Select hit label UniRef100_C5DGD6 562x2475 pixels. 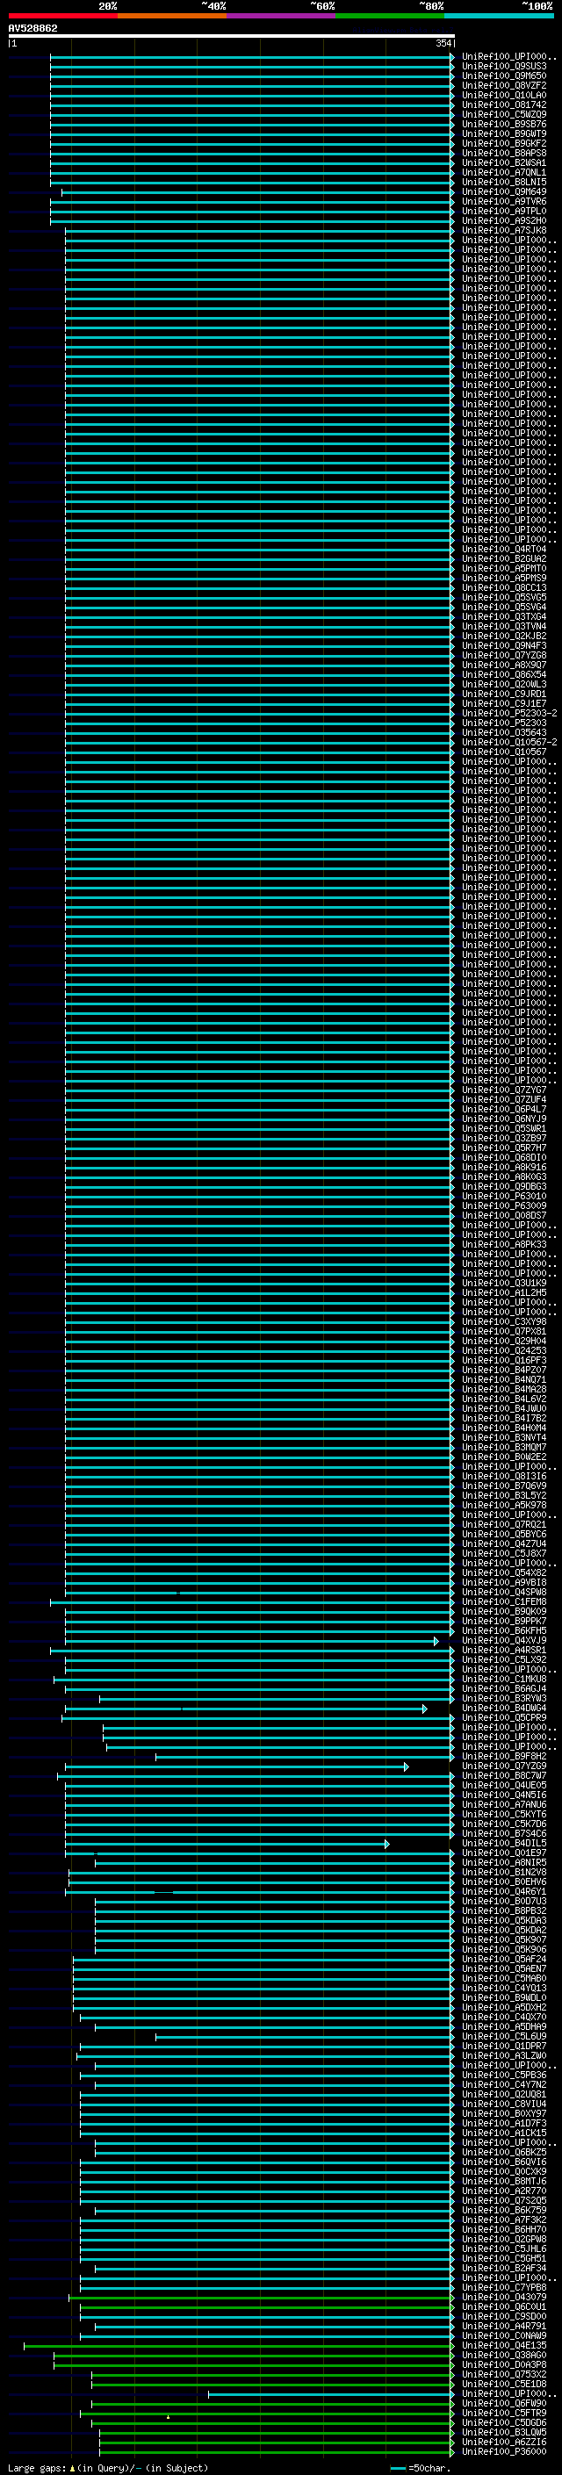pyautogui.click(x=504, y=2421)
